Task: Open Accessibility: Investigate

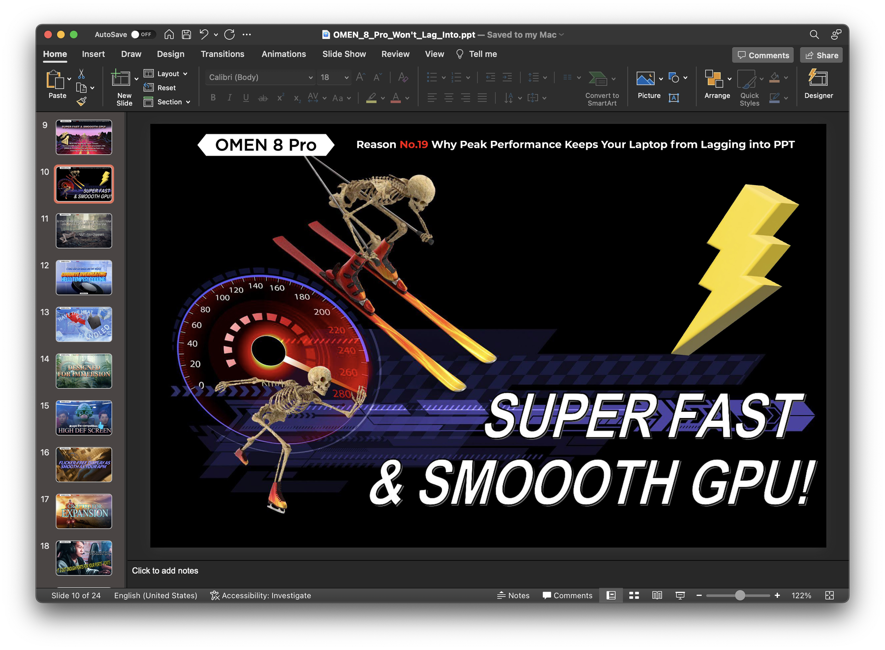Action: [260, 595]
